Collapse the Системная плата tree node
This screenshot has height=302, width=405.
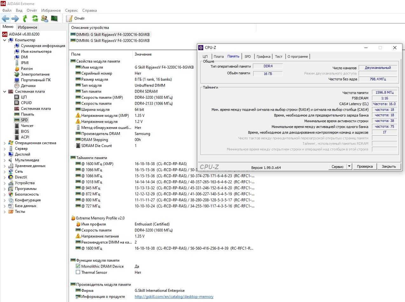(x=4, y=91)
